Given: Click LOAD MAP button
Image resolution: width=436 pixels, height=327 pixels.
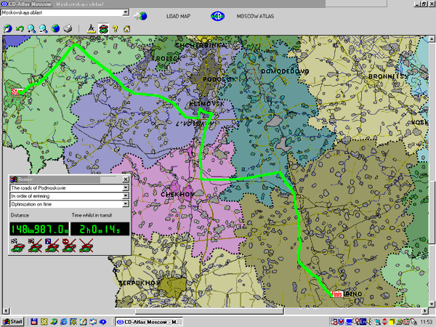Looking at the screenshot, I should pos(178,17).
